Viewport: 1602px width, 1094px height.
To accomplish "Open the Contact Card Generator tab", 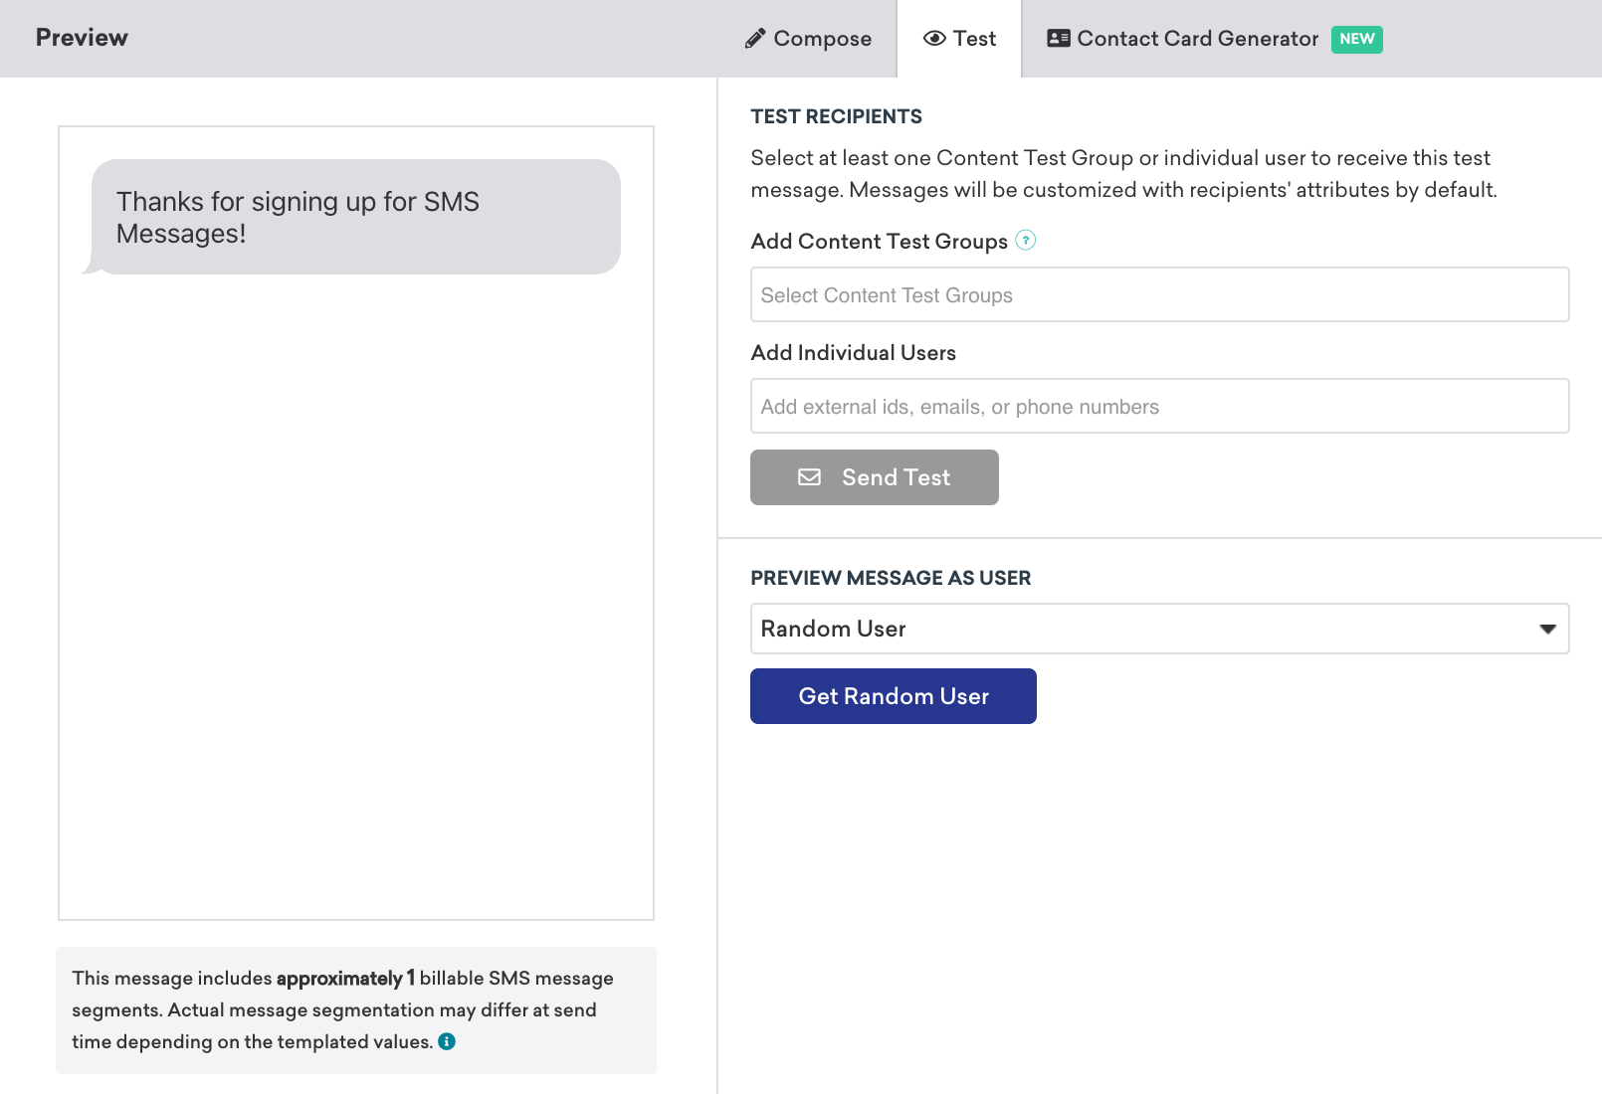I will point(1214,39).
